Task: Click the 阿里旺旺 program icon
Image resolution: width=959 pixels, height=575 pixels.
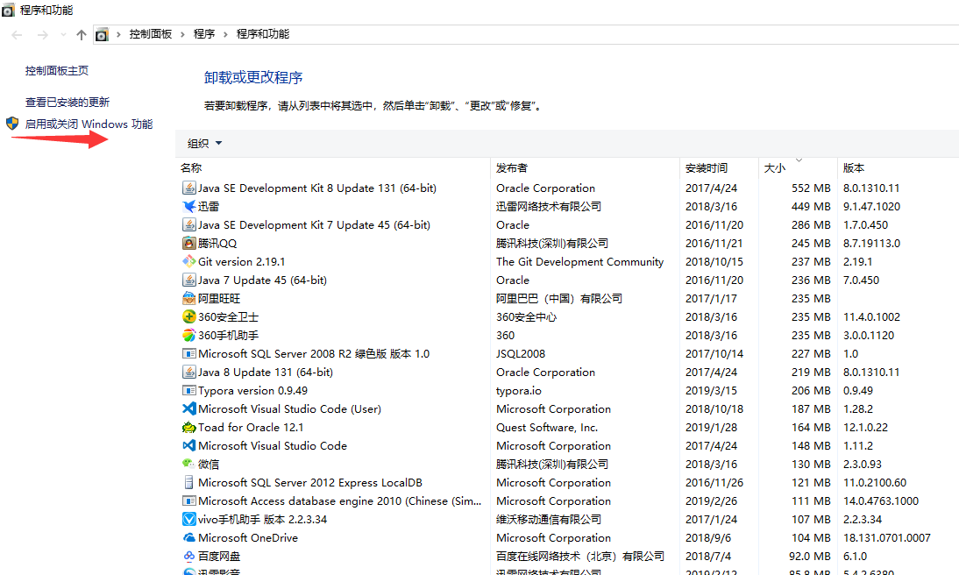Action: coord(188,299)
